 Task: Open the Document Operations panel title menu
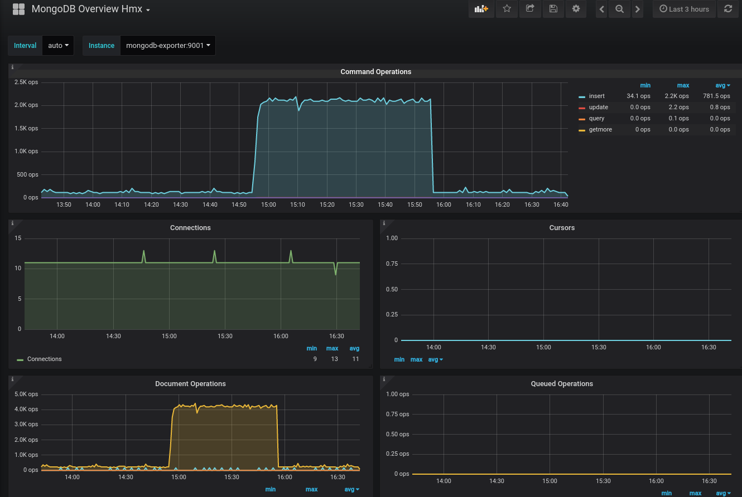(x=190, y=384)
